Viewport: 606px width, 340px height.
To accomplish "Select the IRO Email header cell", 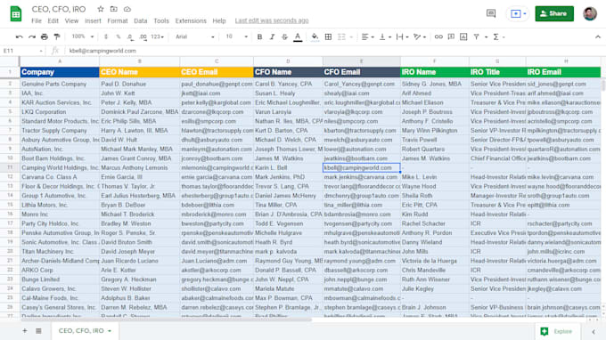I will 563,72.
